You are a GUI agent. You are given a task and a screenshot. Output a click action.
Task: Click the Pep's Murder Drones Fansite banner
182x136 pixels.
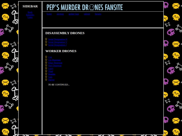(85, 7)
